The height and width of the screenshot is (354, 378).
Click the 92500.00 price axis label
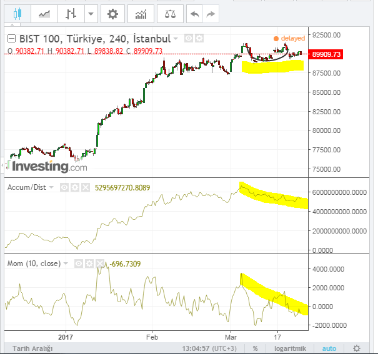click(x=326, y=35)
